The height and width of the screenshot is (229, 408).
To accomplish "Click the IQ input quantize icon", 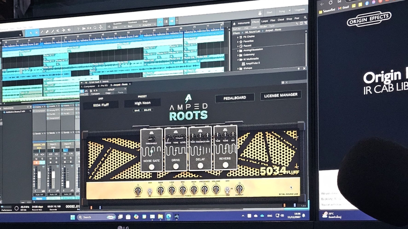I will [109, 27].
